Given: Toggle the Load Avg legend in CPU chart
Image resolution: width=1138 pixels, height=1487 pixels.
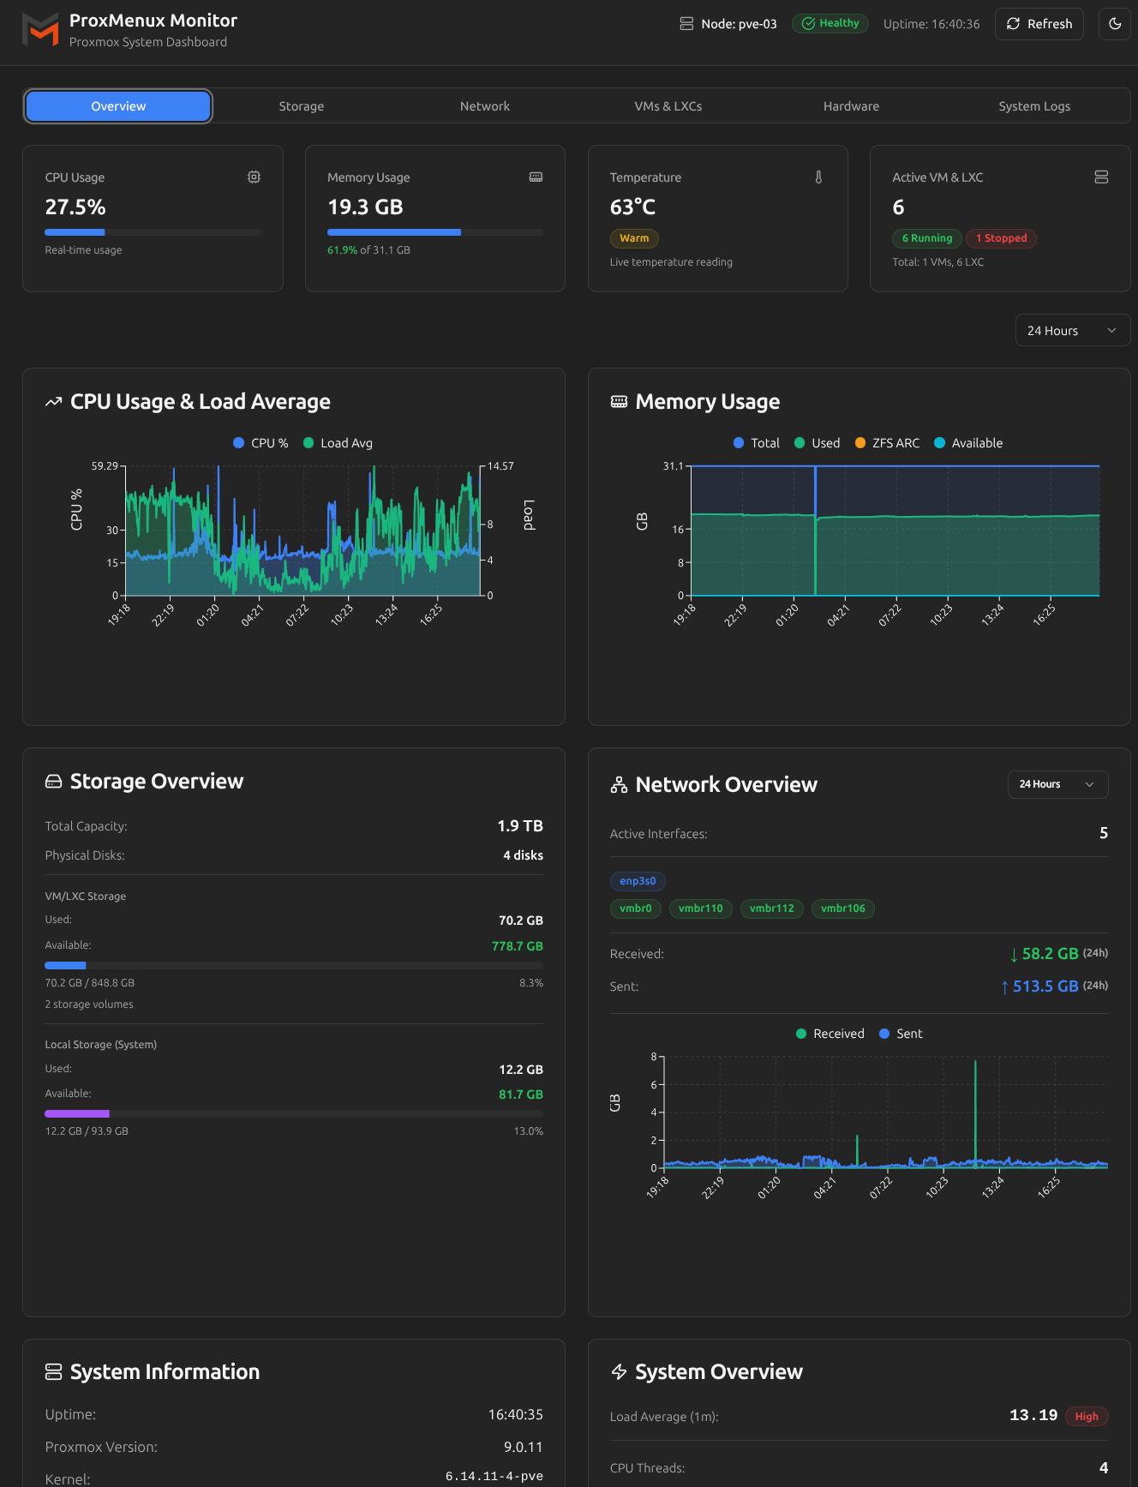Looking at the screenshot, I should (x=338, y=443).
